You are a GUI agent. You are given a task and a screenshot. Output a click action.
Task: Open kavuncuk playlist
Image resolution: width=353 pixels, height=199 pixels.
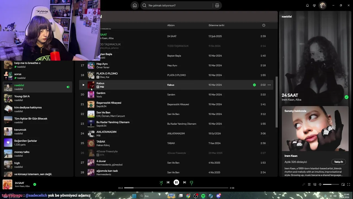[38, 131]
